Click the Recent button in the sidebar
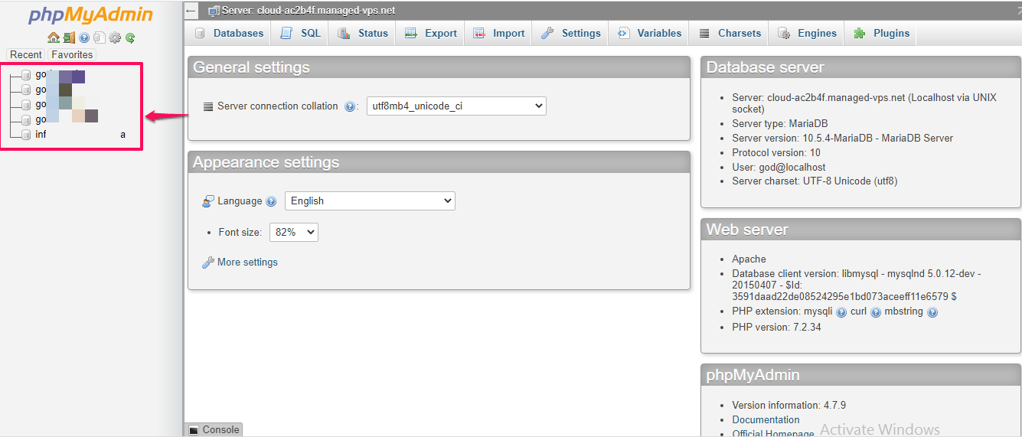Image resolution: width=1022 pixels, height=437 pixels. point(26,54)
